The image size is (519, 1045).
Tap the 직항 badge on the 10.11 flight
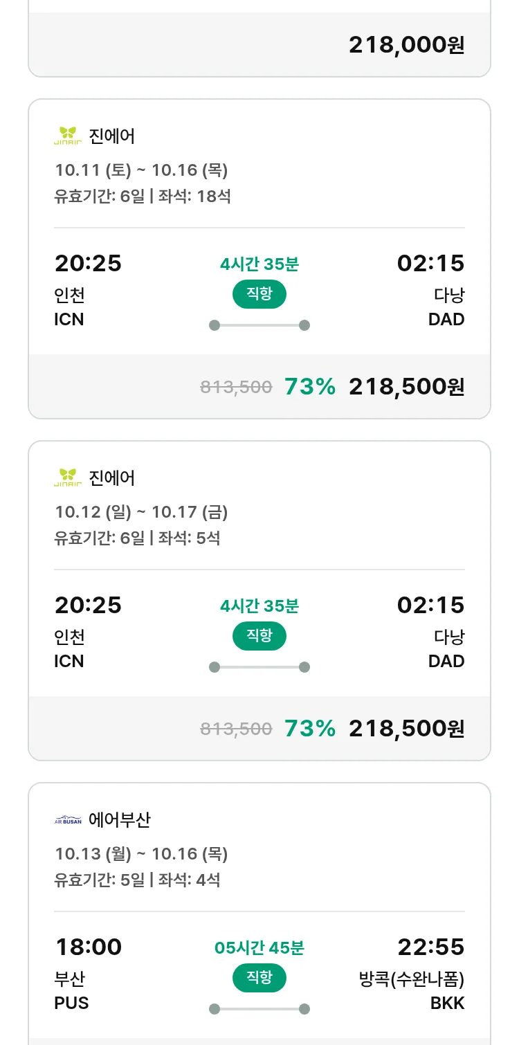tap(259, 294)
